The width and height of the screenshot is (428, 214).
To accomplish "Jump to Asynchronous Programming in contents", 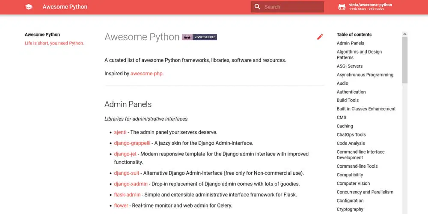I will tap(365, 75).
